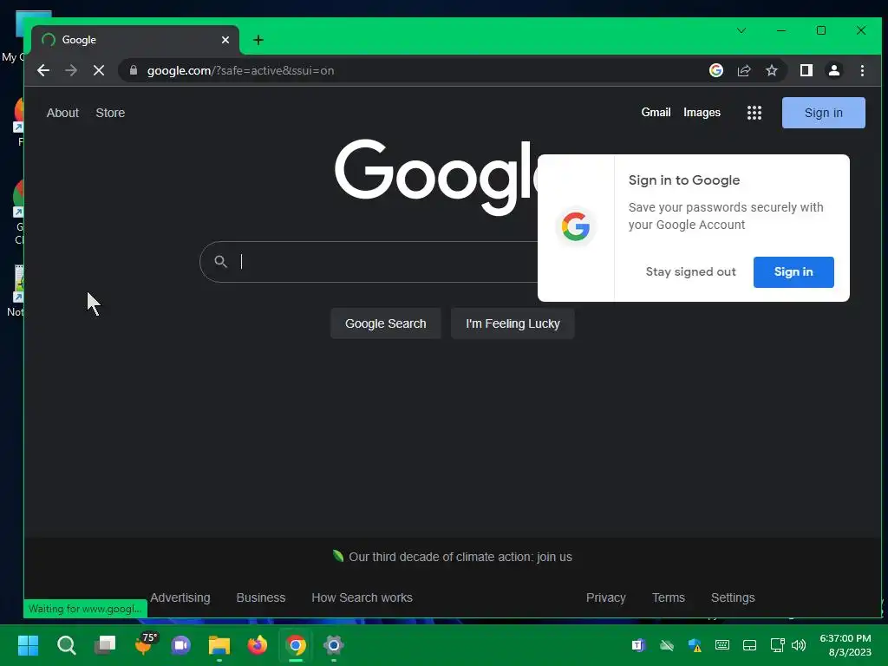Open the Chrome side panel

[x=806, y=70]
